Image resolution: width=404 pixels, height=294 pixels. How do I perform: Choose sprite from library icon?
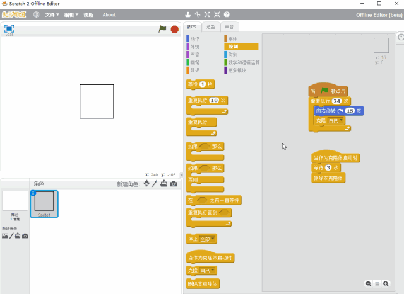[146, 184]
